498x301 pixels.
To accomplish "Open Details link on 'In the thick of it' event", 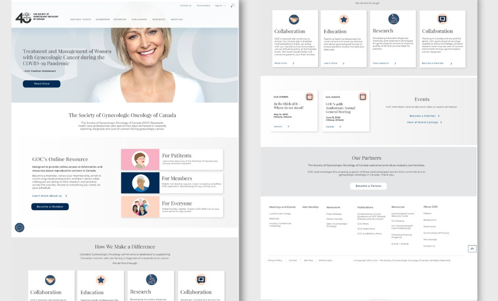I will [278, 126].
